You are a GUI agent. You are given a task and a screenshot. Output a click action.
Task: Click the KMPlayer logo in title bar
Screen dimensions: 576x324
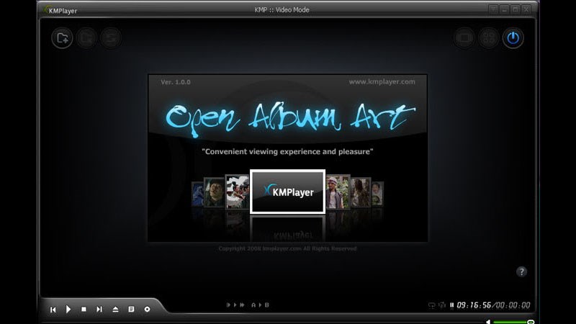click(60, 10)
